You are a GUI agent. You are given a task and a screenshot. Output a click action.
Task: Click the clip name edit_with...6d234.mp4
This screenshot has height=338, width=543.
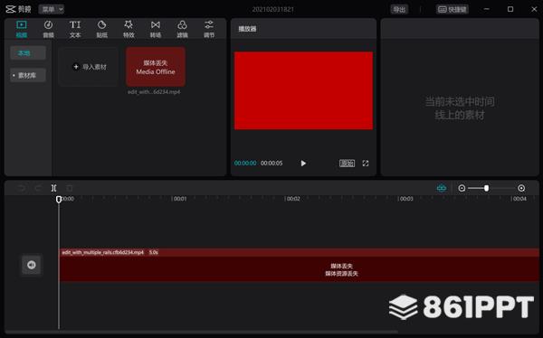tap(154, 92)
